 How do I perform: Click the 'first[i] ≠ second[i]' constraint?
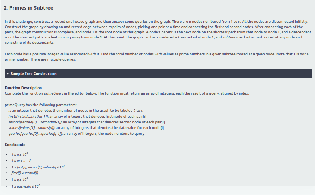click(25, 173)
